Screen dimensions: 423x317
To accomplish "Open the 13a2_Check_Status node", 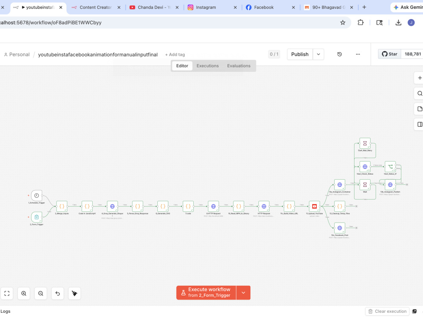I will coord(365,167).
